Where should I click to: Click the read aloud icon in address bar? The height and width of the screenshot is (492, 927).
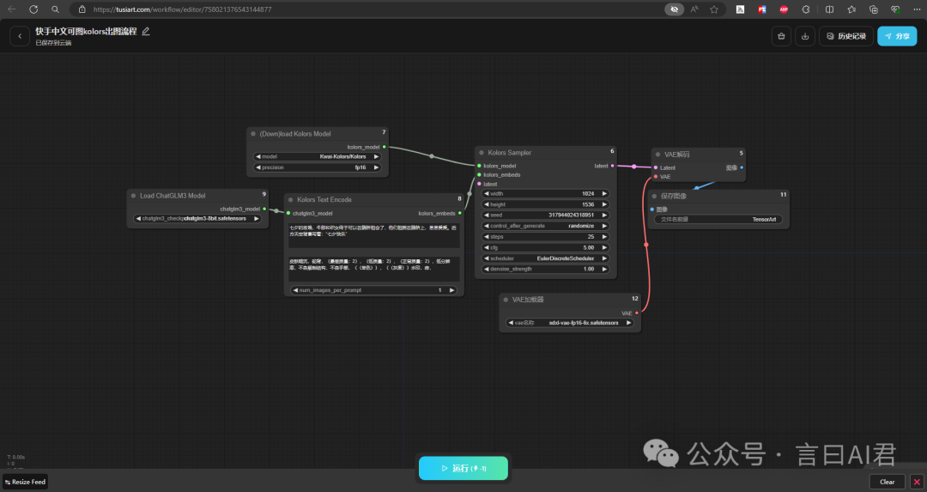(694, 9)
